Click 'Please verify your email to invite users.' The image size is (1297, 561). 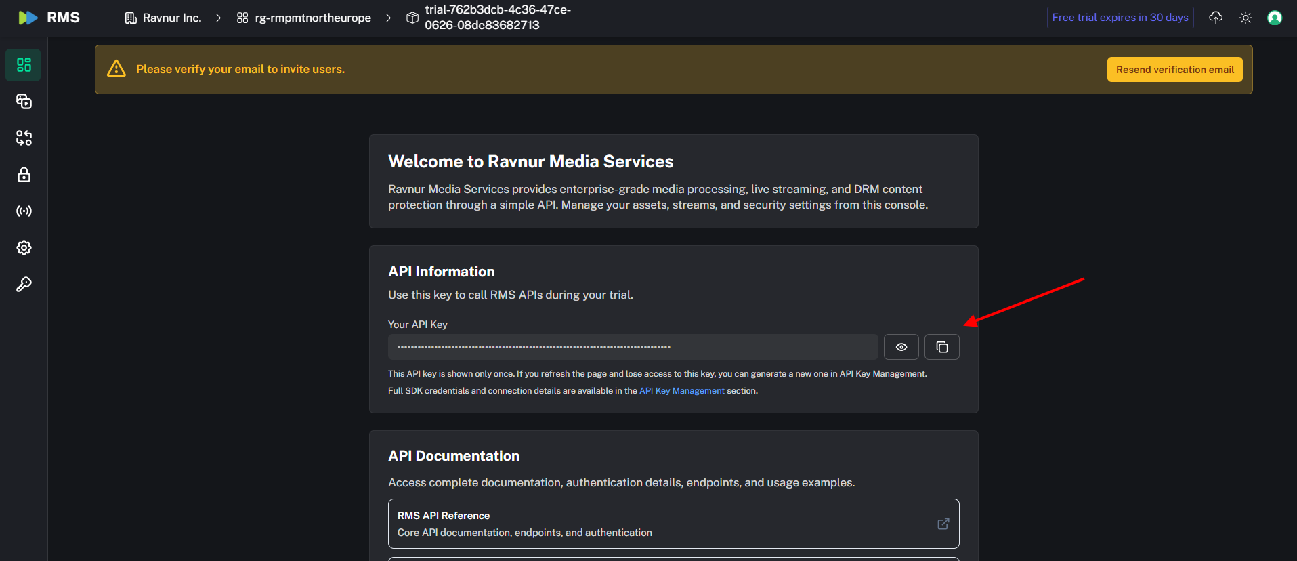tap(240, 69)
